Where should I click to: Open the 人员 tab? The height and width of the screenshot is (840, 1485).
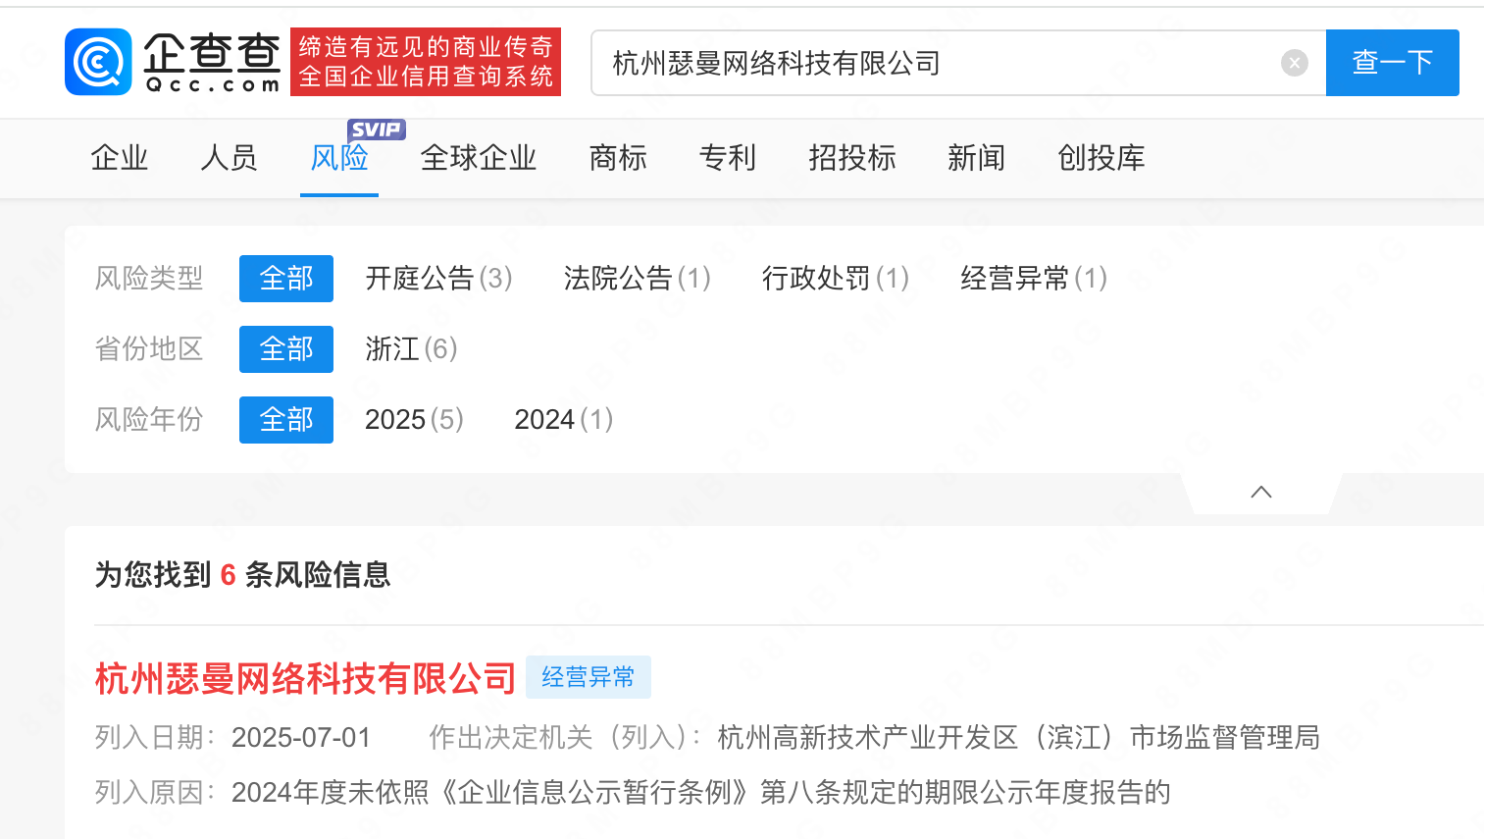[x=230, y=157]
